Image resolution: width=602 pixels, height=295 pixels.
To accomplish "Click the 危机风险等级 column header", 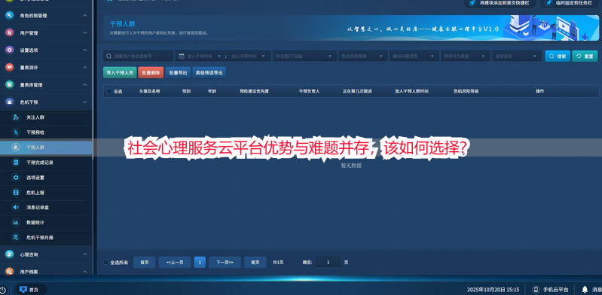I will coord(466,91).
